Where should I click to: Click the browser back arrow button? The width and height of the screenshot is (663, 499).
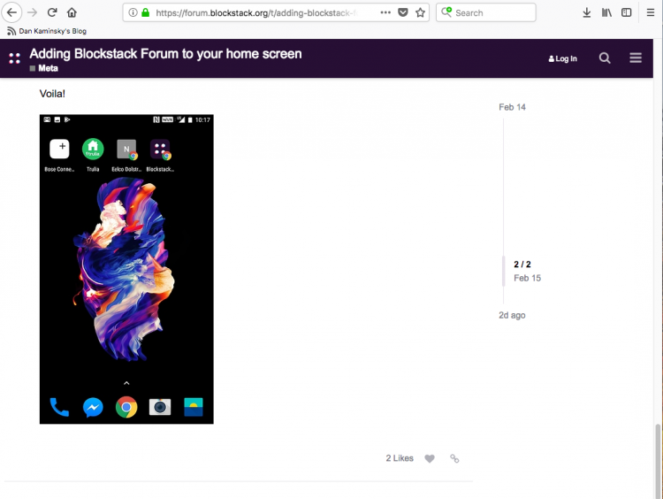pyautogui.click(x=11, y=12)
